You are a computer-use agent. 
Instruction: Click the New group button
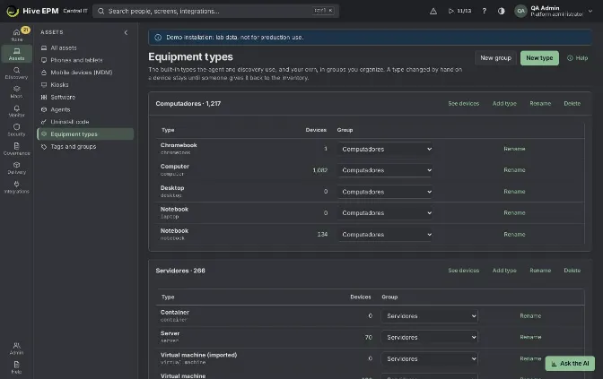click(x=495, y=58)
